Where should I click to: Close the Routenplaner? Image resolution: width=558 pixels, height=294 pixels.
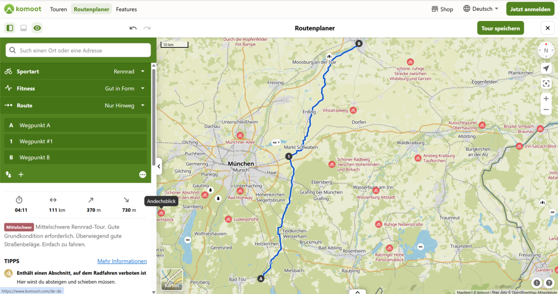[548, 28]
